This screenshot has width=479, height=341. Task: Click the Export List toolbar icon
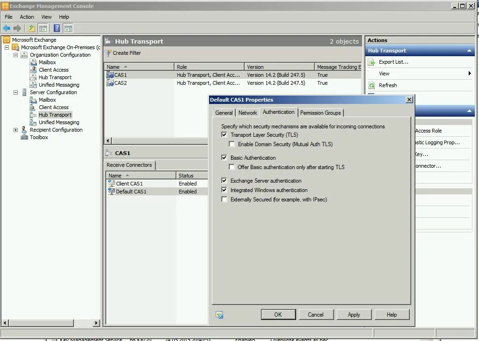[31, 28]
